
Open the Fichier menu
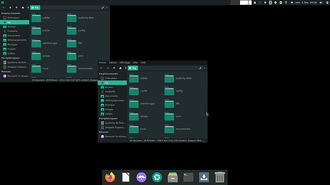tap(103, 62)
